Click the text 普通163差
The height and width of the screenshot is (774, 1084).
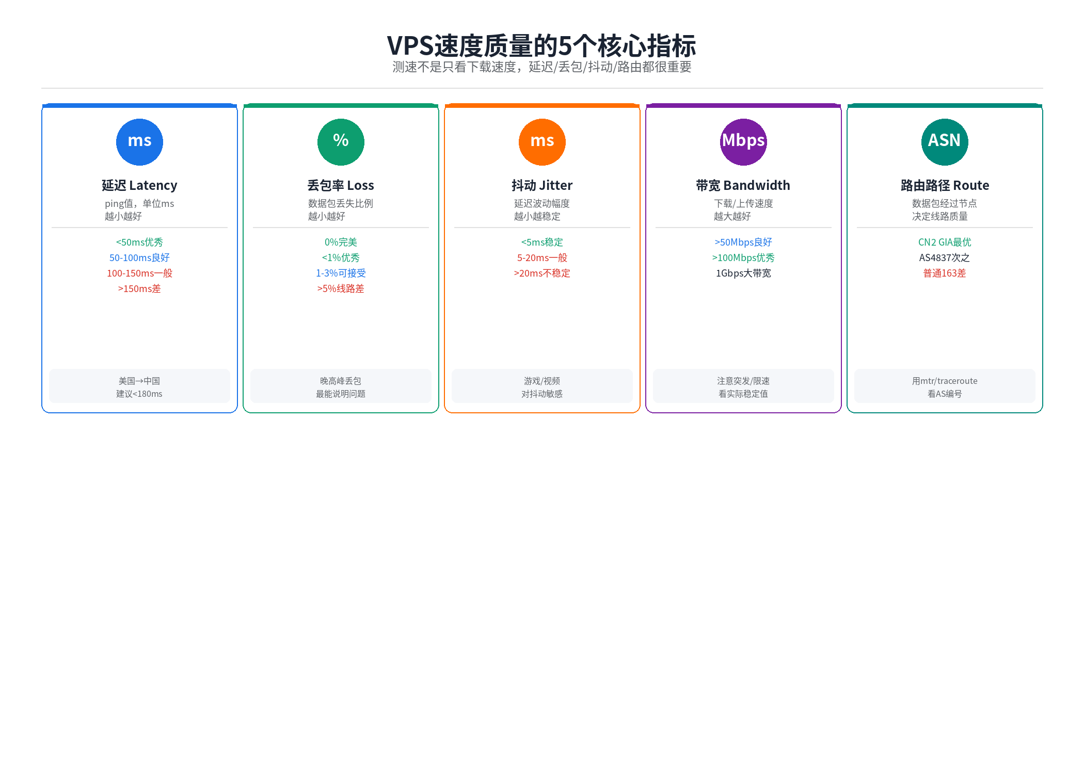pyautogui.click(x=945, y=273)
